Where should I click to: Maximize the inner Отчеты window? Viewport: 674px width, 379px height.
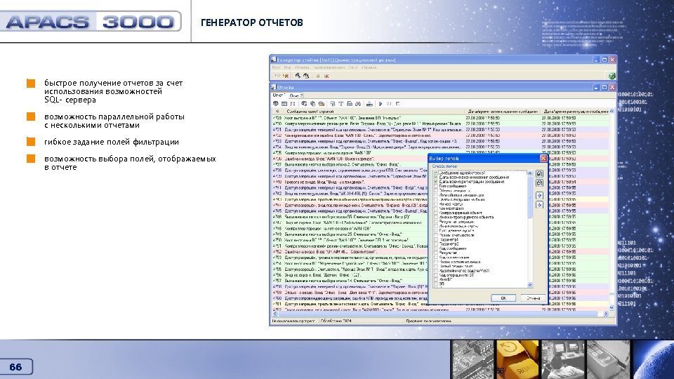[604, 87]
